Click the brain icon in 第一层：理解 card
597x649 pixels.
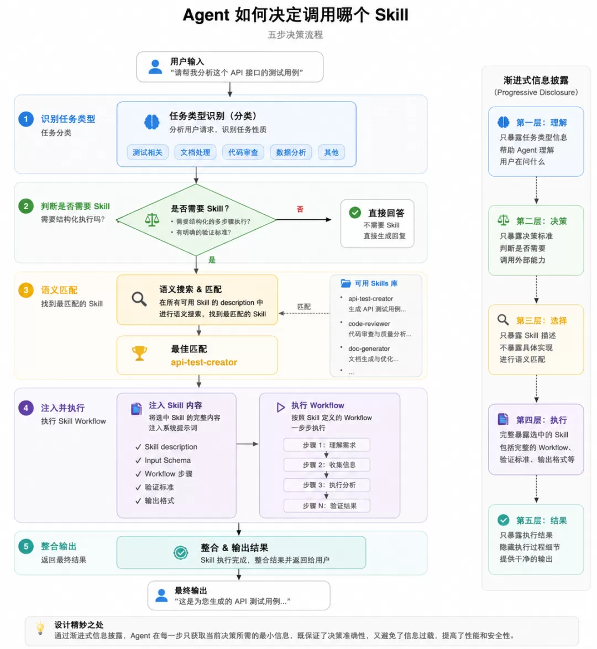[x=504, y=122]
